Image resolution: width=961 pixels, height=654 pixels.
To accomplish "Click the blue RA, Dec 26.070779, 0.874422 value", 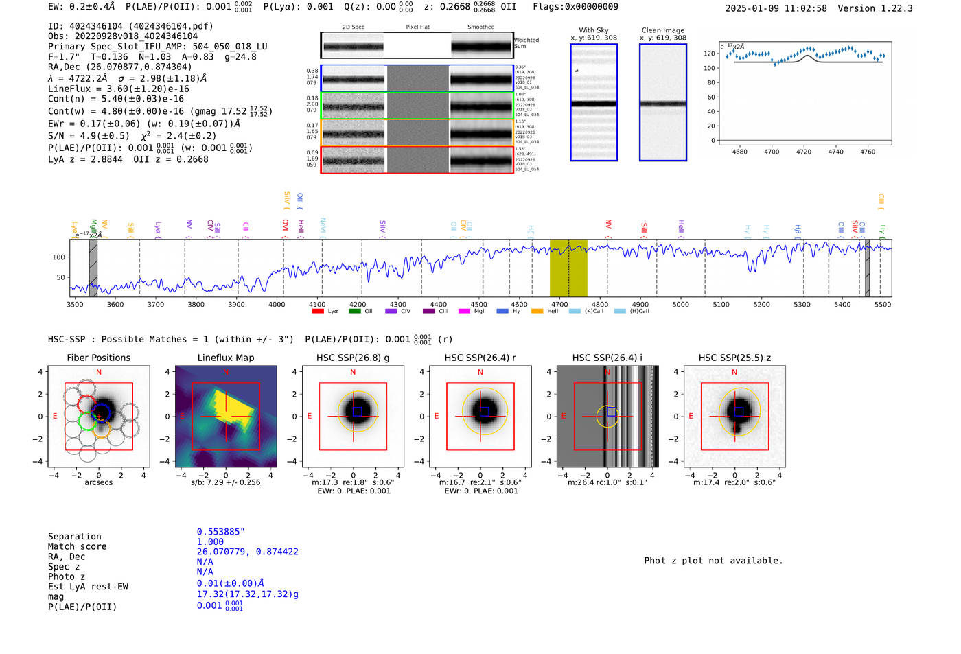I will (248, 552).
